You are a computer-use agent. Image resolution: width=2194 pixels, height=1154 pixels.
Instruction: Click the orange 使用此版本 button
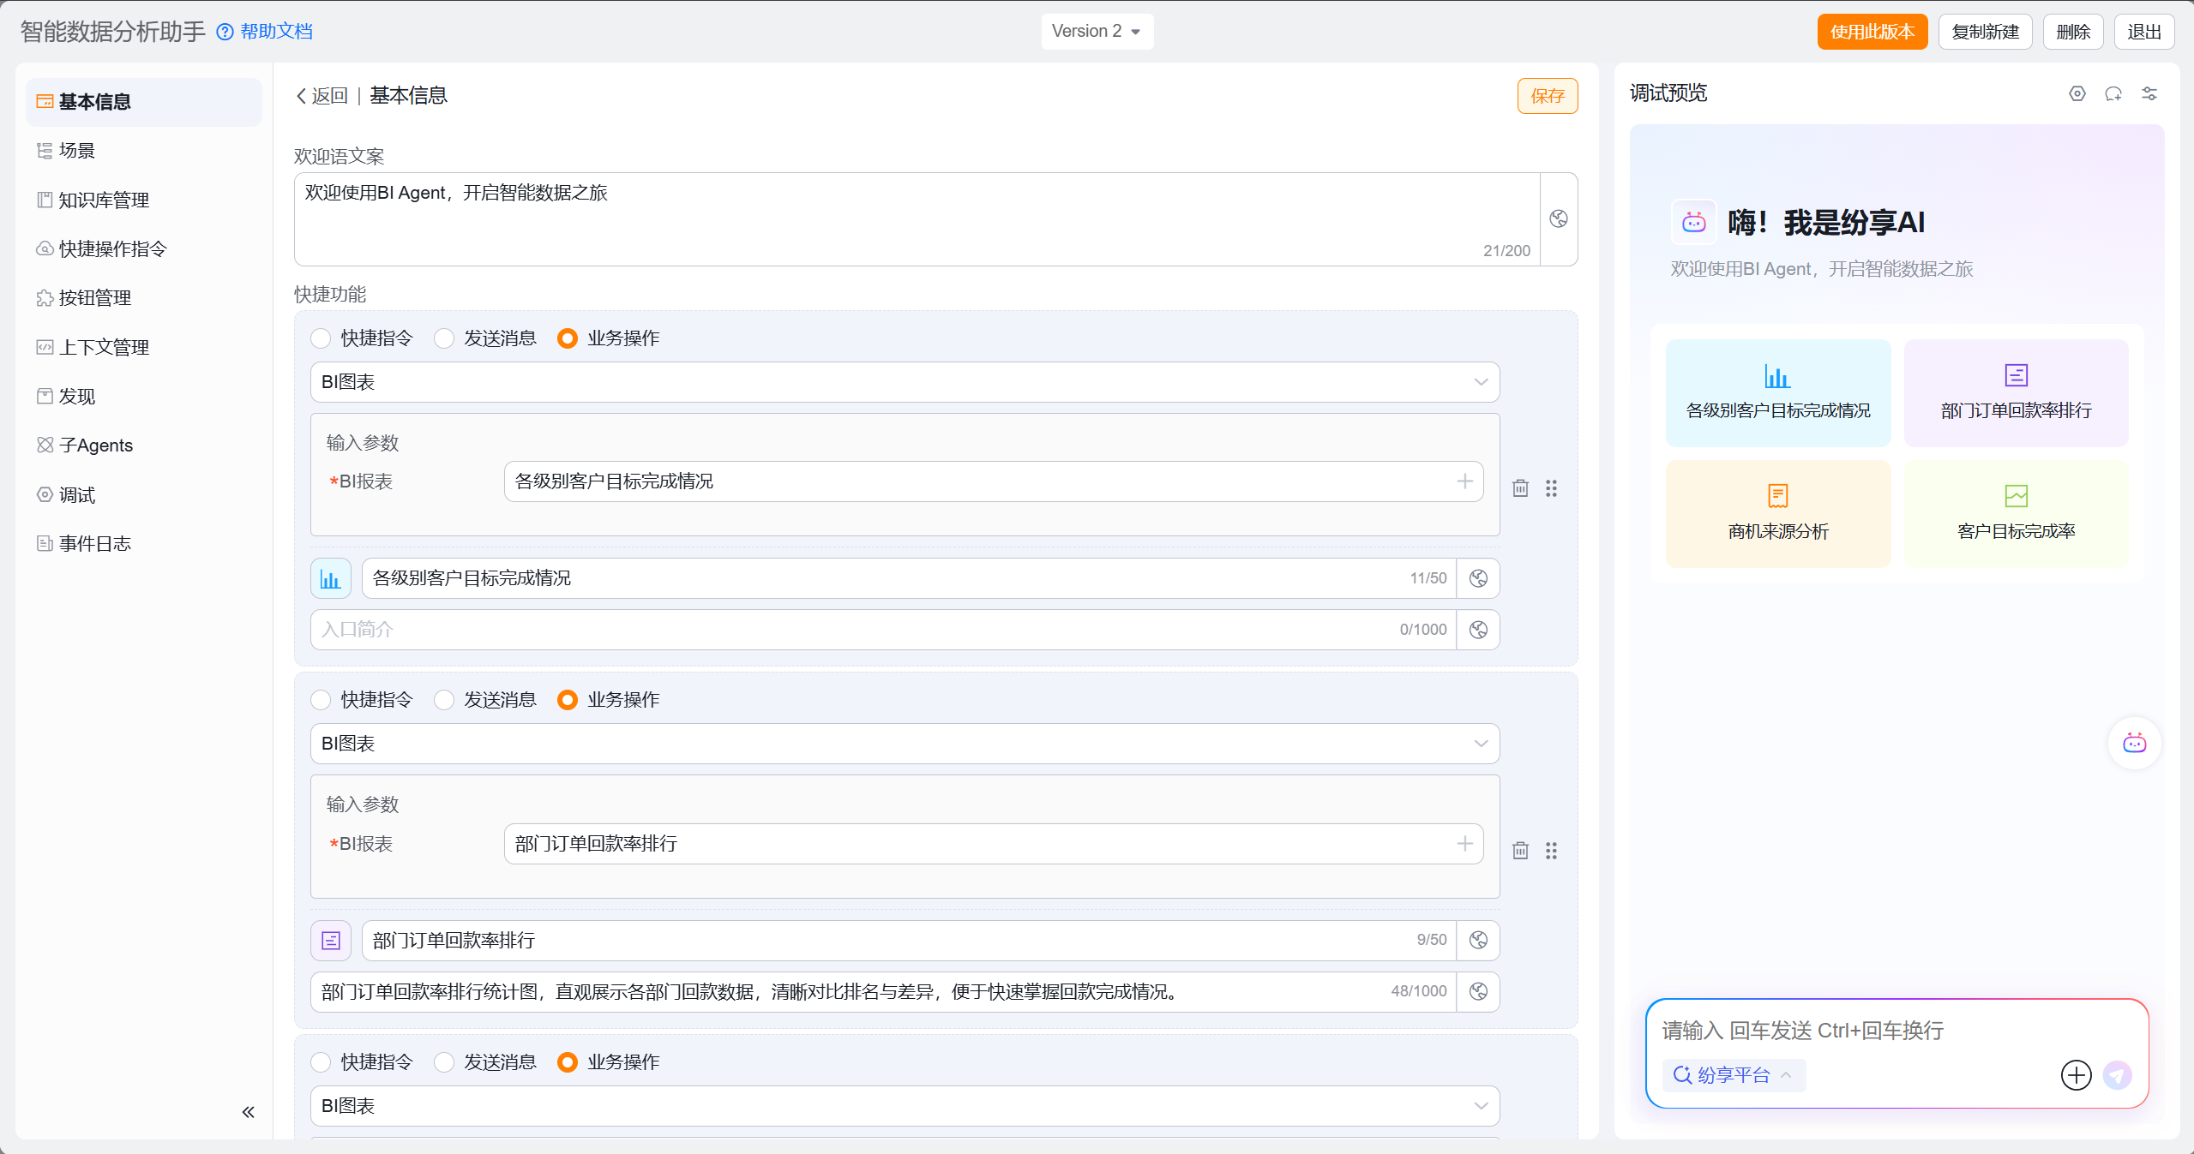point(1872,32)
